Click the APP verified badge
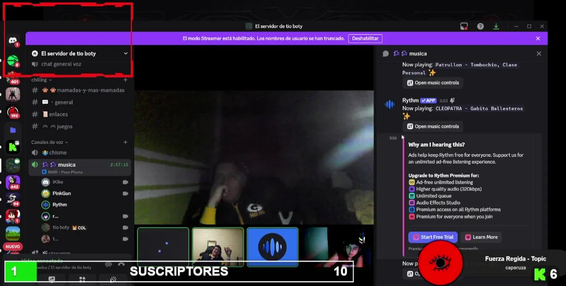 [x=428, y=100]
